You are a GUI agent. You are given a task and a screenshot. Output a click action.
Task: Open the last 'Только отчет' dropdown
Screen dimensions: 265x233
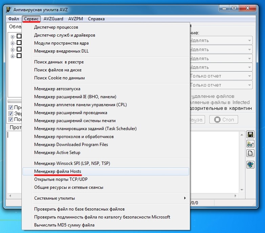pyautogui.click(x=220, y=85)
